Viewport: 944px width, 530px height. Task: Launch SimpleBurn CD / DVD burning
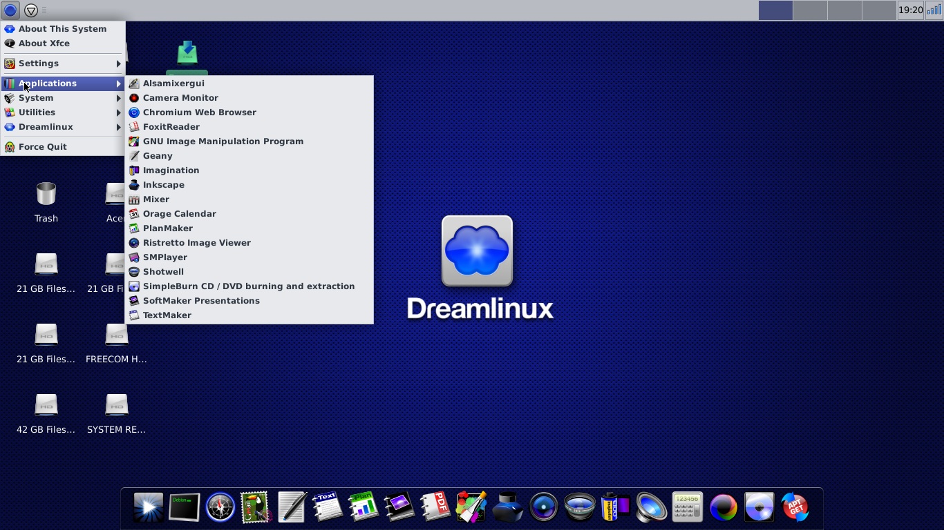pyautogui.click(x=249, y=286)
